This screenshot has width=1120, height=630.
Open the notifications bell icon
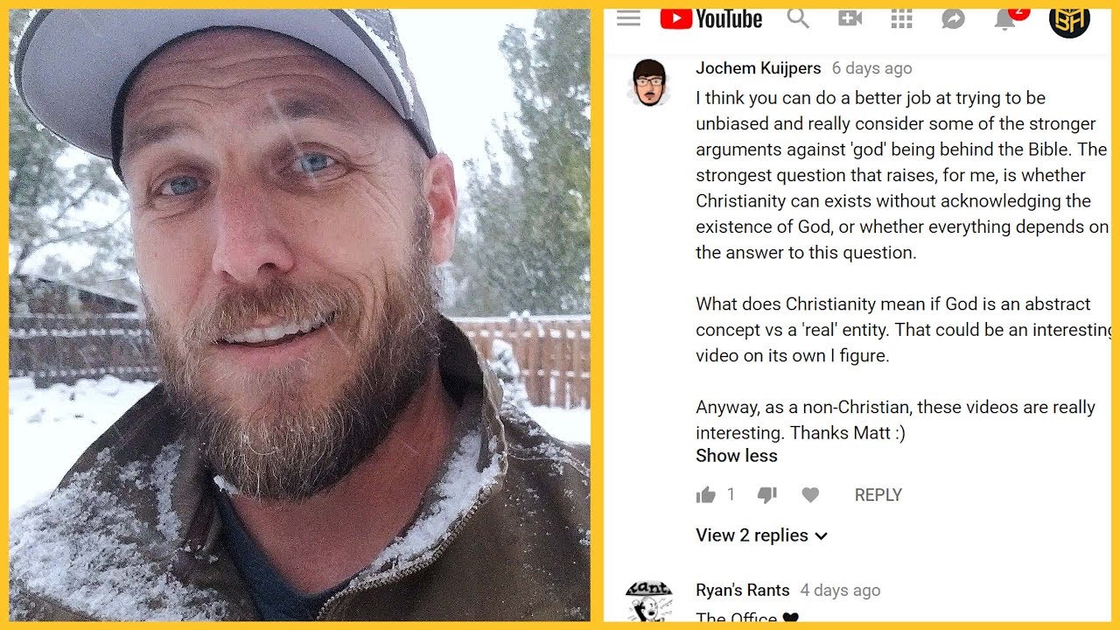[1005, 18]
